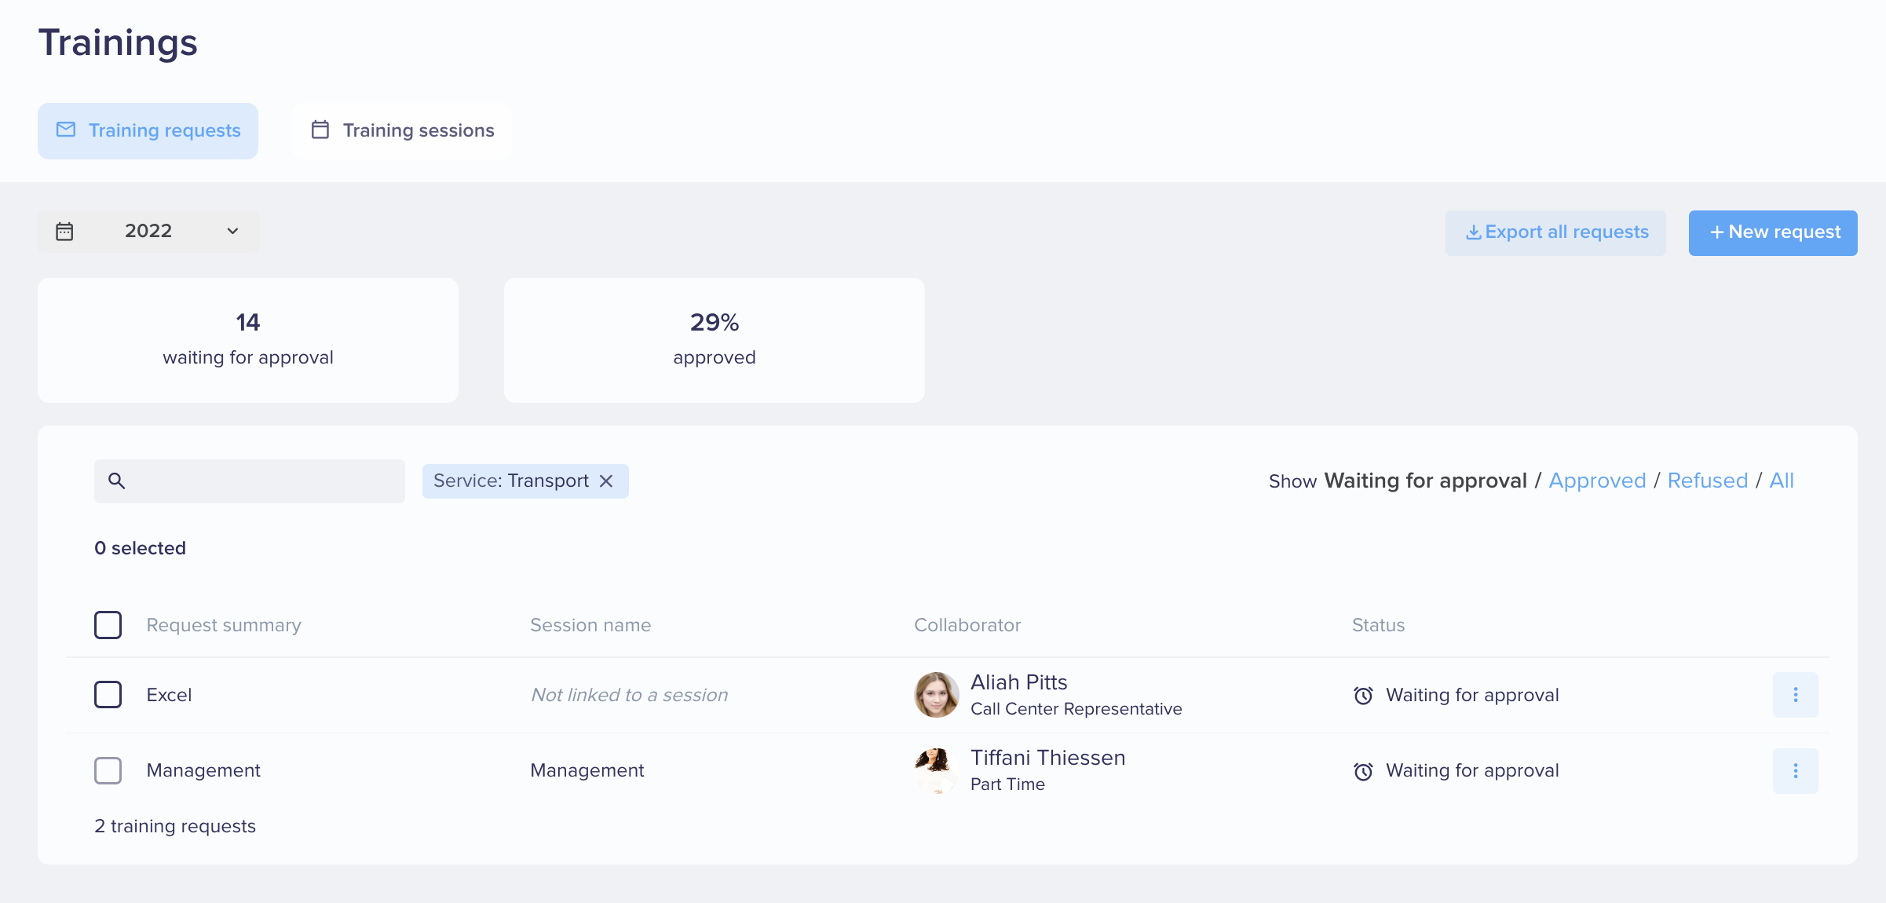
Task: Show Waiting for approval requests
Action: coord(1425,481)
